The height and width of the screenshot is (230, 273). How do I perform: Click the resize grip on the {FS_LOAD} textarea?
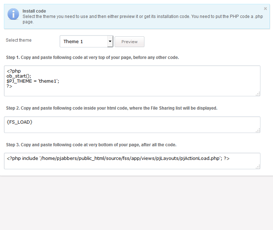(x=258, y=130)
